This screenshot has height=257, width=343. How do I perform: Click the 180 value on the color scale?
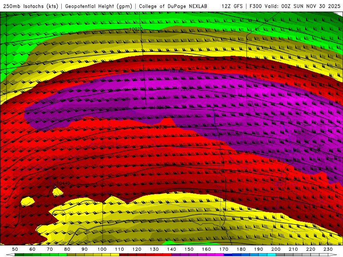[x=241, y=249]
